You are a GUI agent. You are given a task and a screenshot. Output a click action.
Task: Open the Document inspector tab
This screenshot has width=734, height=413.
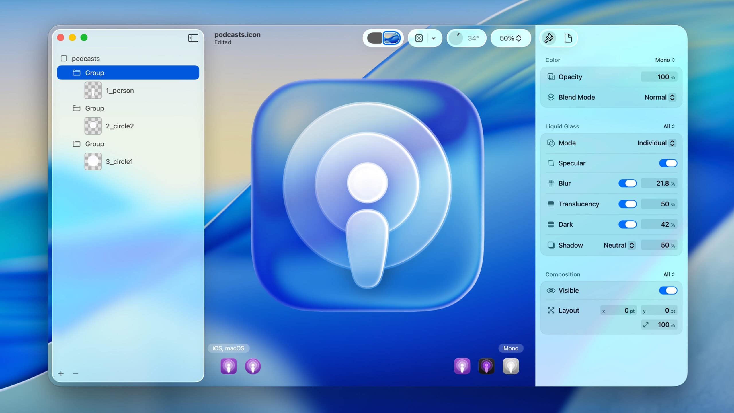569,38
